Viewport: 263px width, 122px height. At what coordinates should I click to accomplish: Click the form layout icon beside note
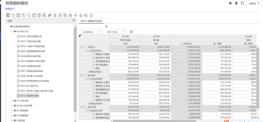[x=65, y=15]
